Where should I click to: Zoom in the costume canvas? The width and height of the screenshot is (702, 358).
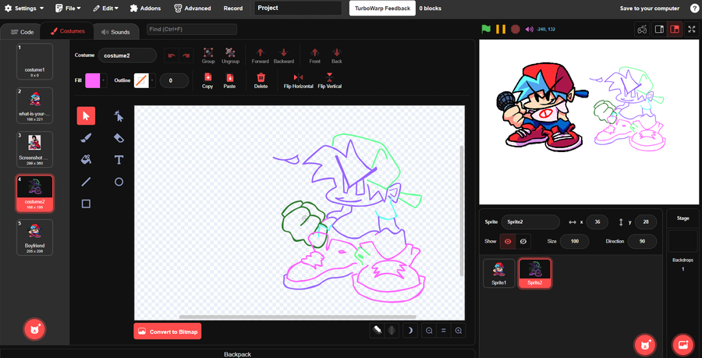click(459, 331)
